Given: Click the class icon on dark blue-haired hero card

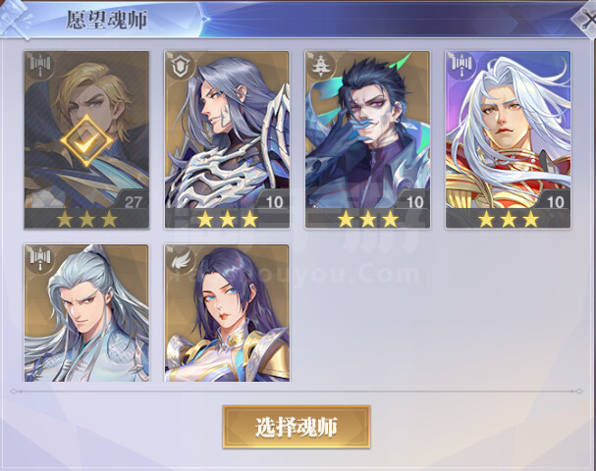Looking at the screenshot, I should point(321,67).
